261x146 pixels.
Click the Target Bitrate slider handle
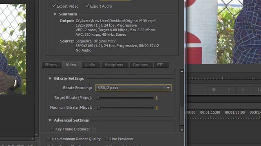(x=98, y=98)
